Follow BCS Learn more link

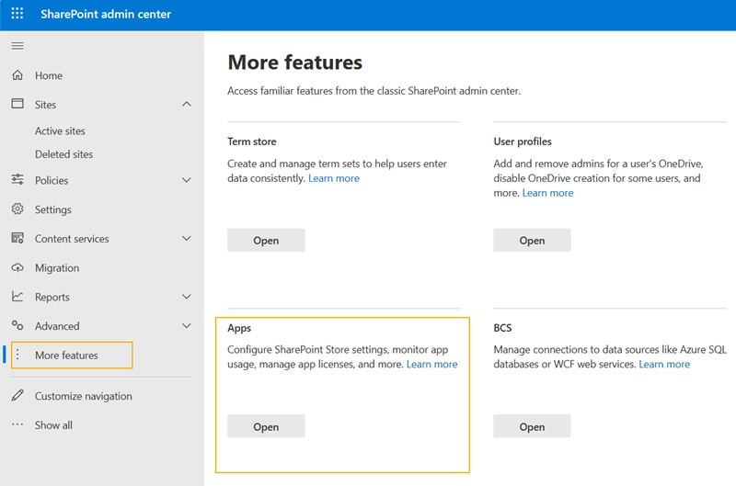pos(664,364)
